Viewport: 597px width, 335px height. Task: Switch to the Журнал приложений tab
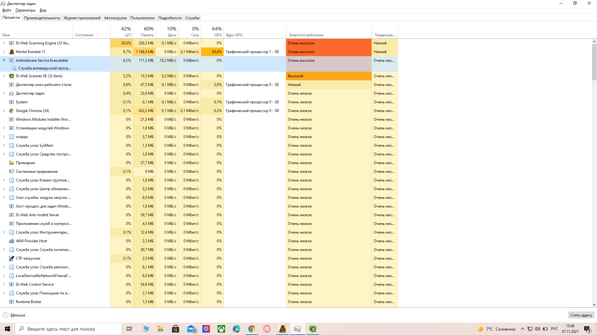[82, 18]
